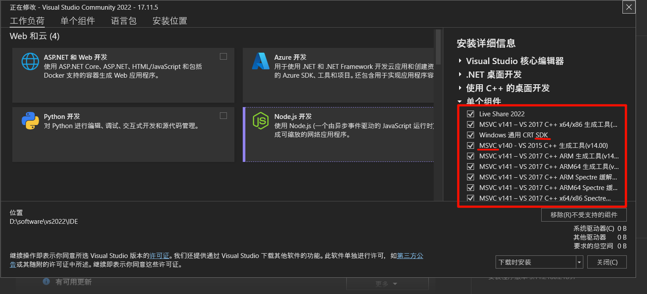
Task: Collapse the 单个组件 section in details
Action: (460, 101)
